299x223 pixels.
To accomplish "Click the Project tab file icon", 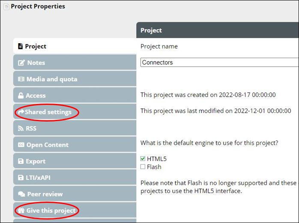I will 20,46.
